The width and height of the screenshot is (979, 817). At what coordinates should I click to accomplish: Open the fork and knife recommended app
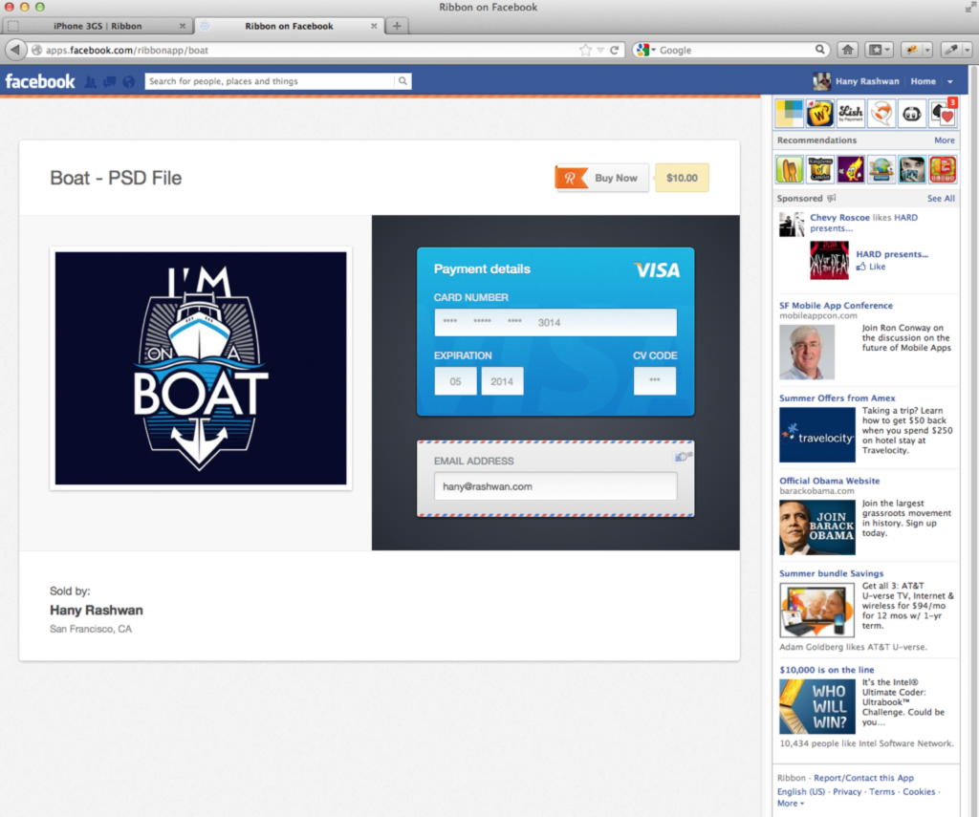click(789, 169)
